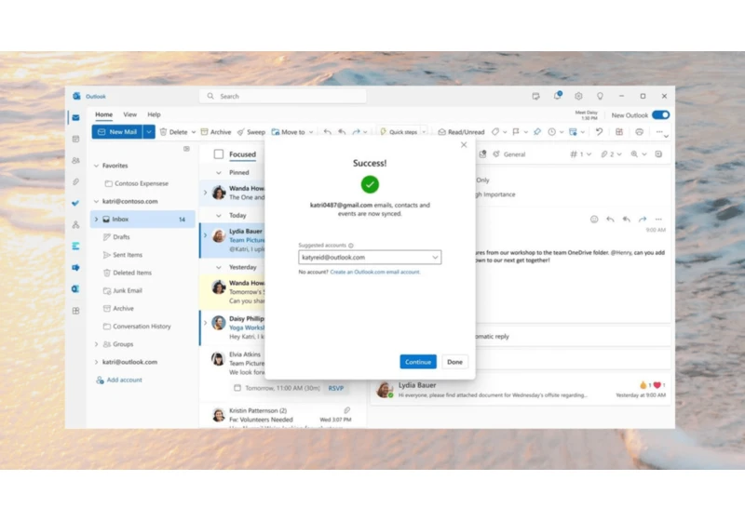745x521 pixels.
Task: Switch to the View ribbon tab
Action: (x=129, y=114)
